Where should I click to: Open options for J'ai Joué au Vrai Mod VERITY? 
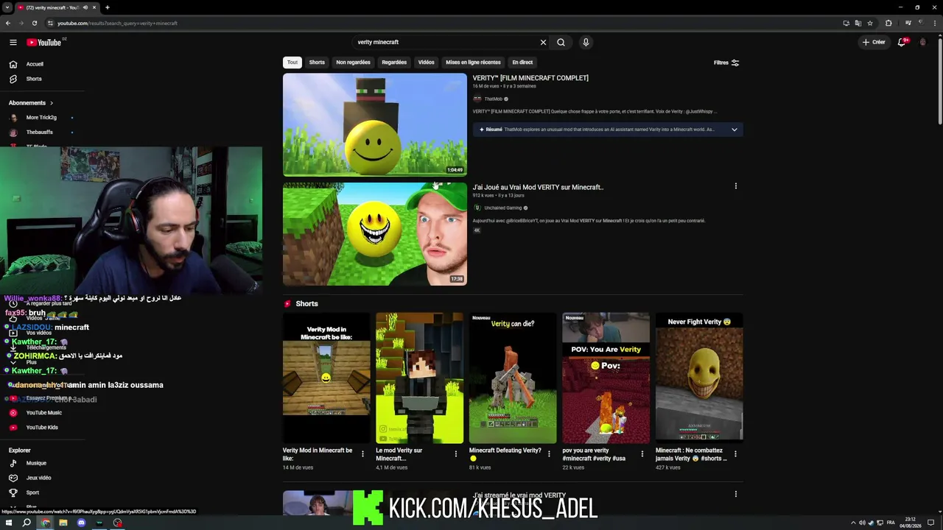[735, 186]
